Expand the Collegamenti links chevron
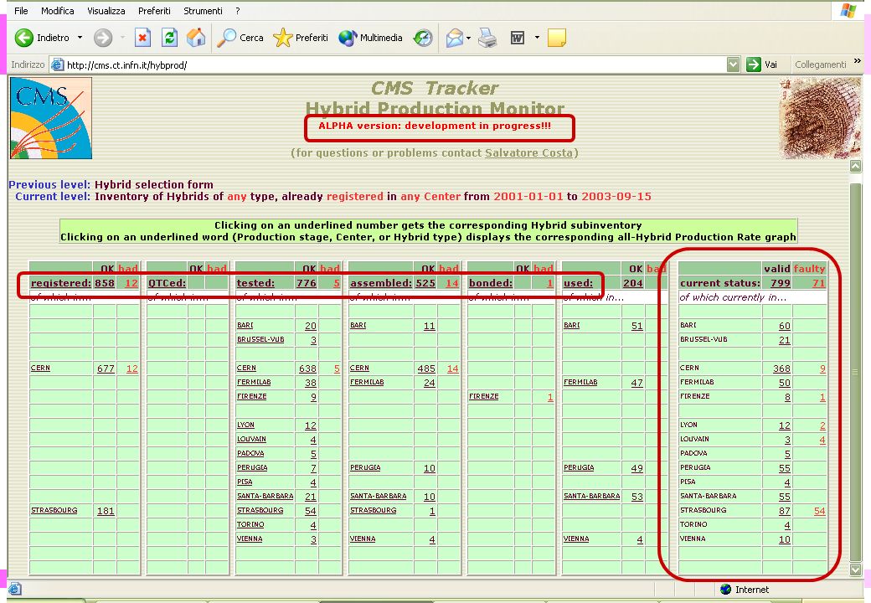Screen dimensions: 871x603 point(857,61)
